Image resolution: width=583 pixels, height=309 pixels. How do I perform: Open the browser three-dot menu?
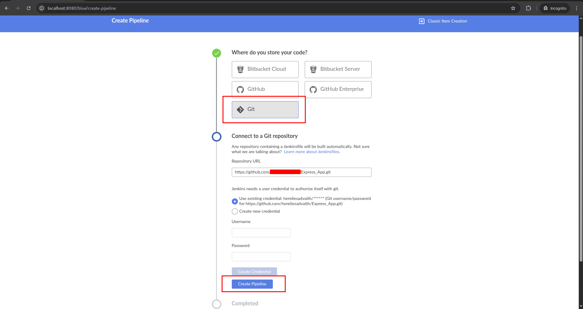[x=577, y=8]
